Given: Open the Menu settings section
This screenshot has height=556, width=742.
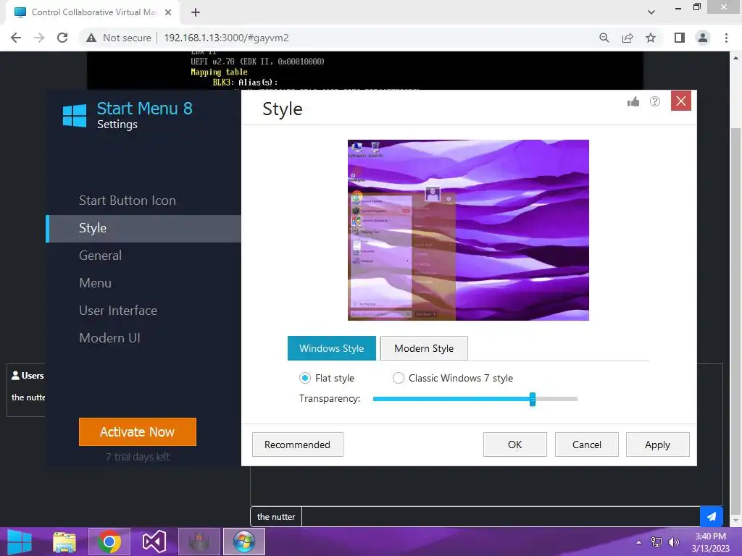Looking at the screenshot, I should click(95, 283).
